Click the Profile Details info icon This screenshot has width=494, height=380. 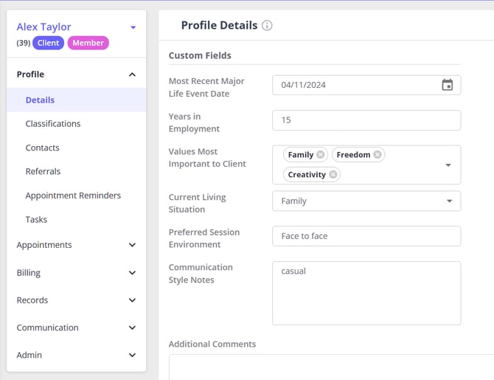267,26
